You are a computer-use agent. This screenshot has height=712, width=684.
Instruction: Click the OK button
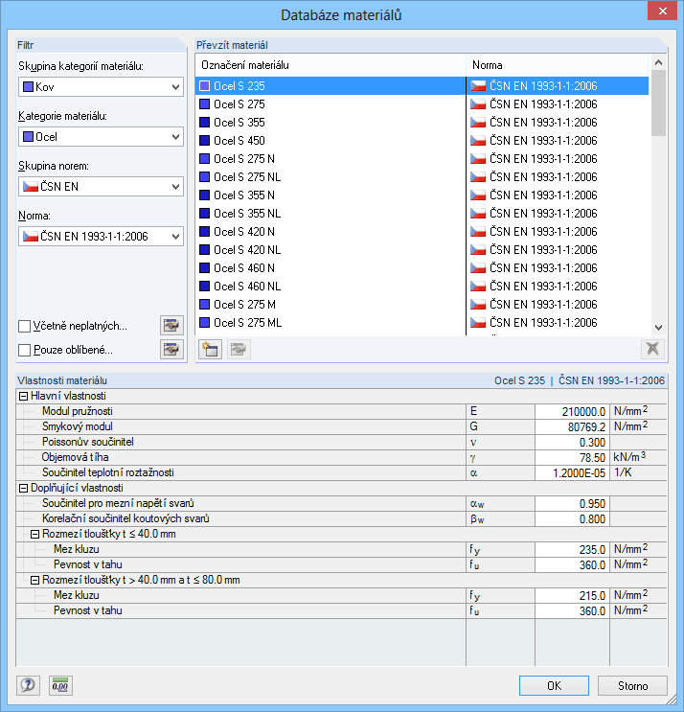[x=554, y=686]
